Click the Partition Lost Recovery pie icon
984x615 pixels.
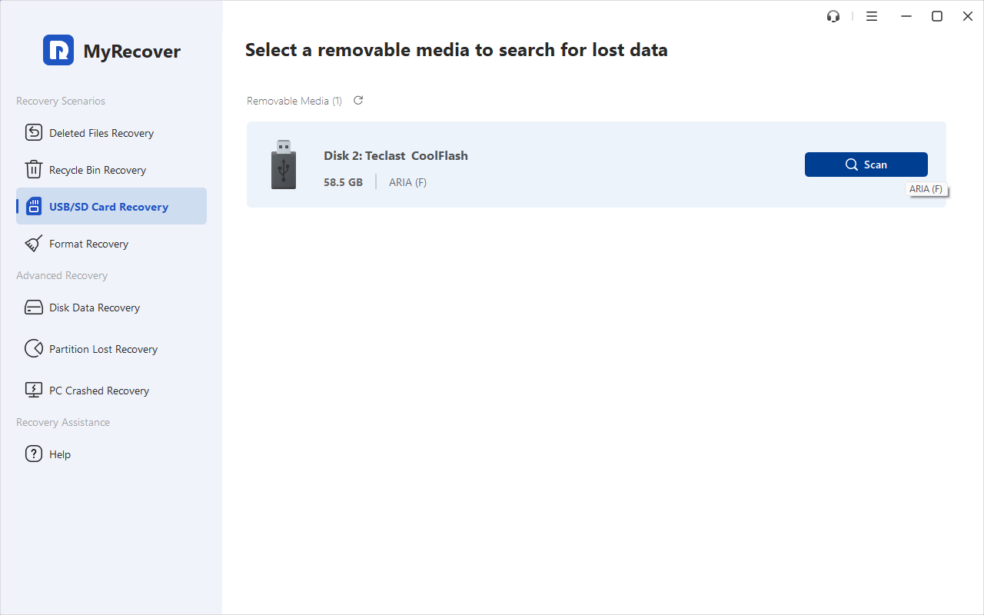[34, 349]
